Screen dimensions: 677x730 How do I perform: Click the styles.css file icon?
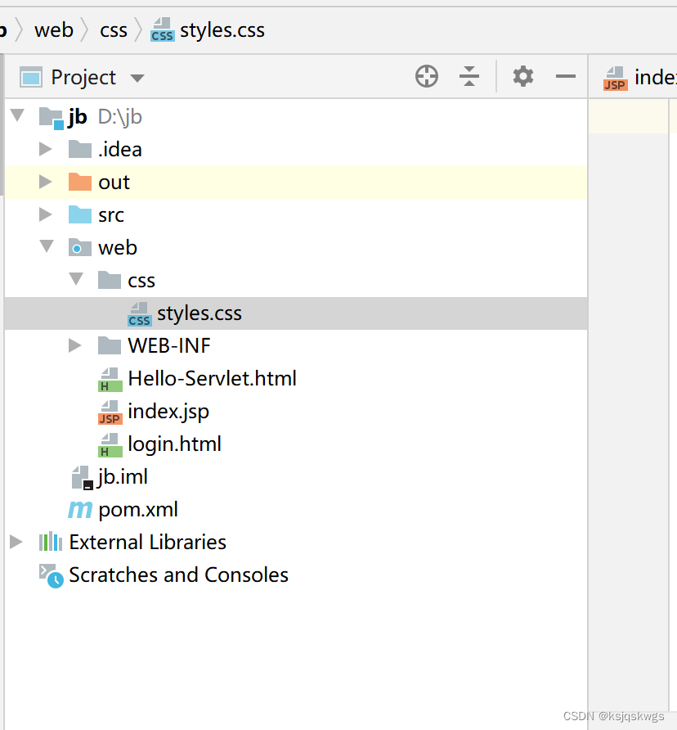point(139,313)
